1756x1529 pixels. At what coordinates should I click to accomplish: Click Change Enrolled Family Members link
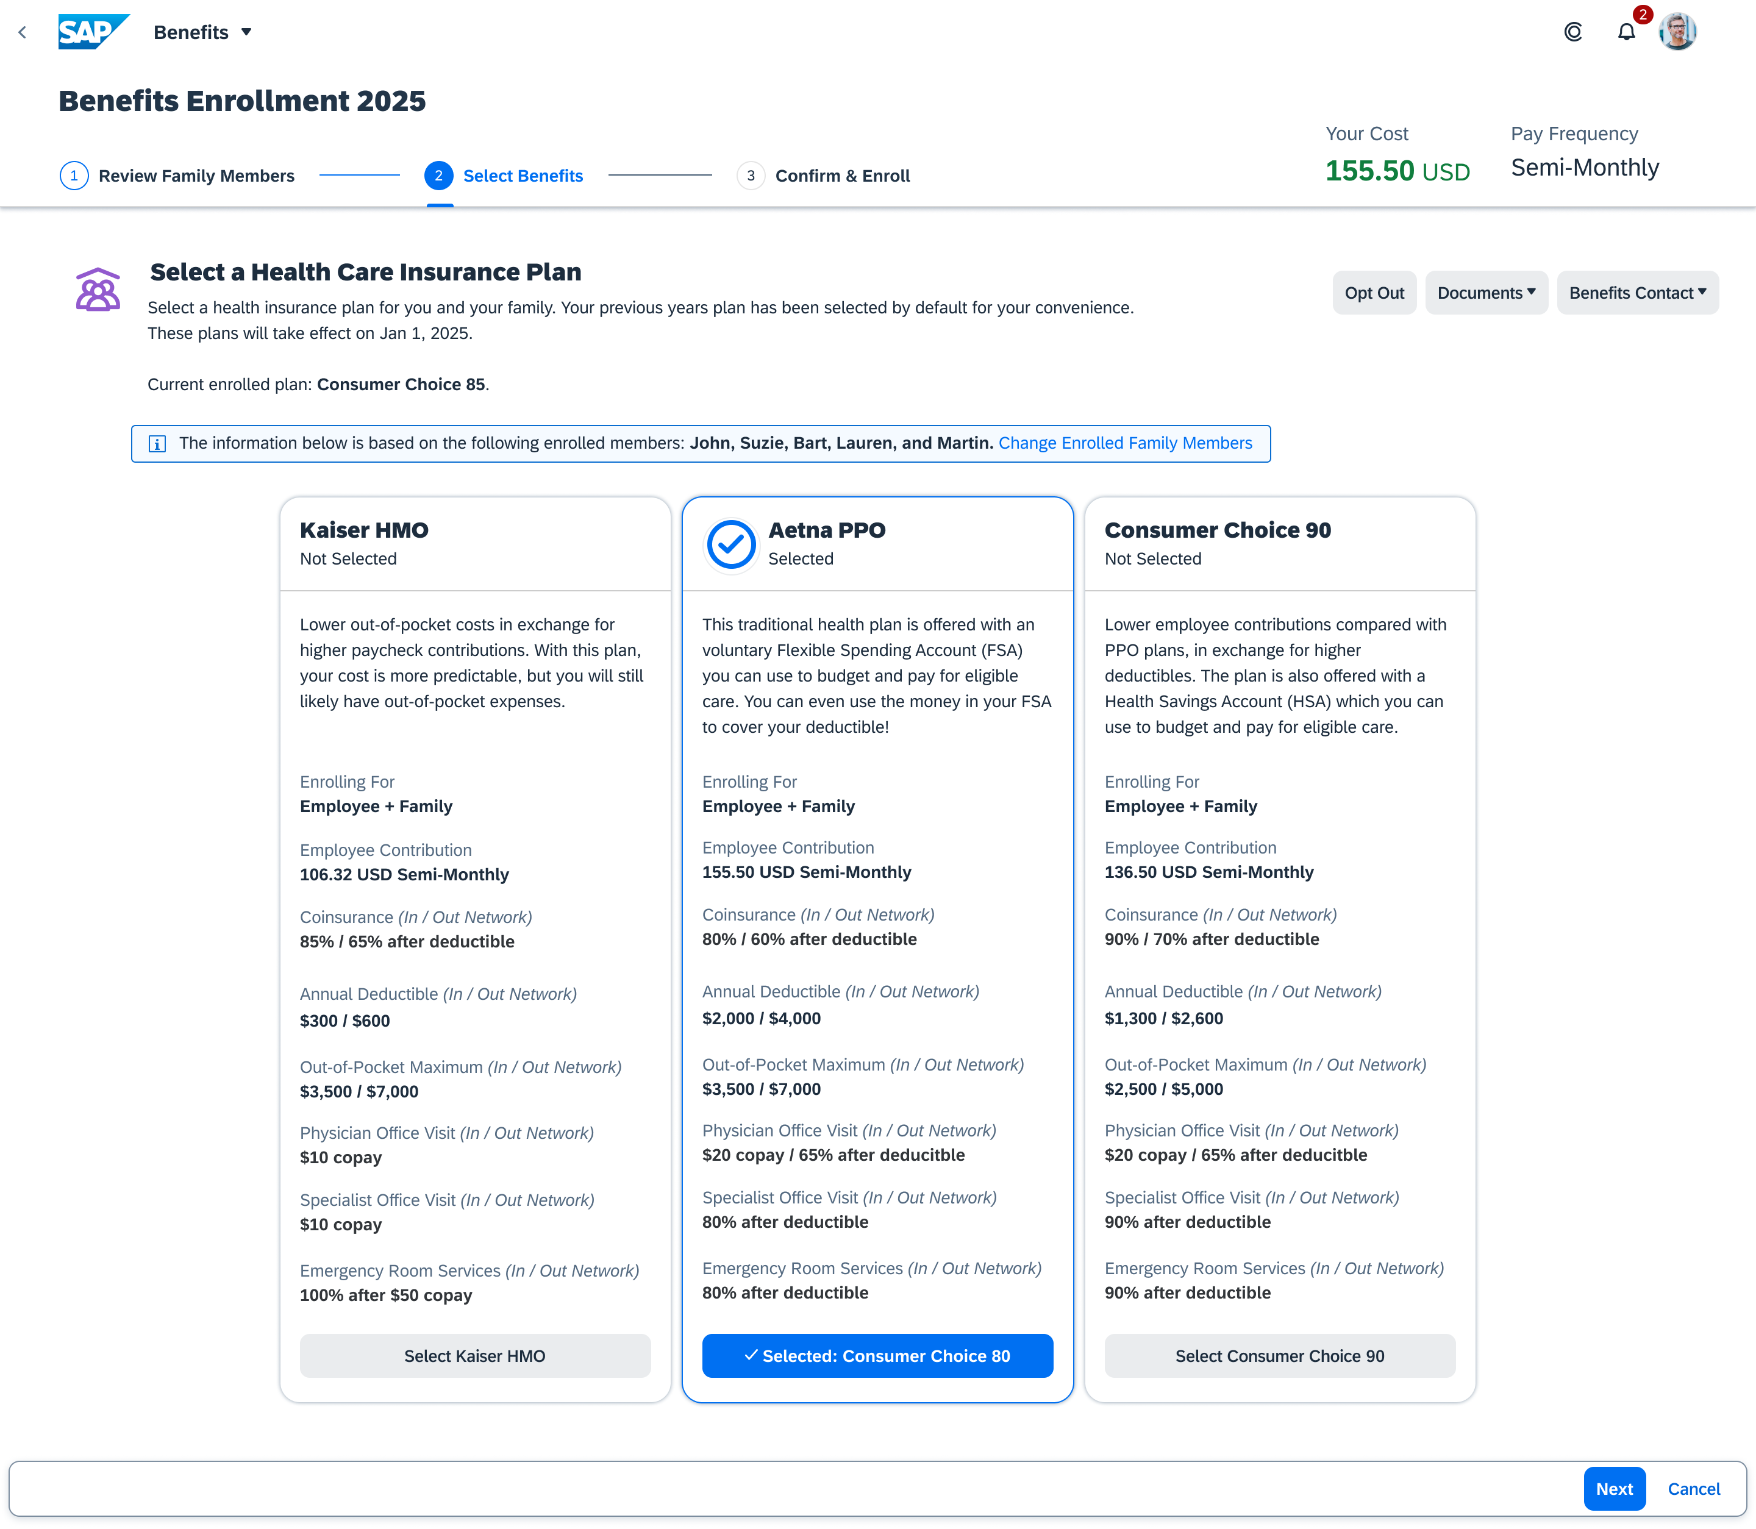[x=1124, y=444]
